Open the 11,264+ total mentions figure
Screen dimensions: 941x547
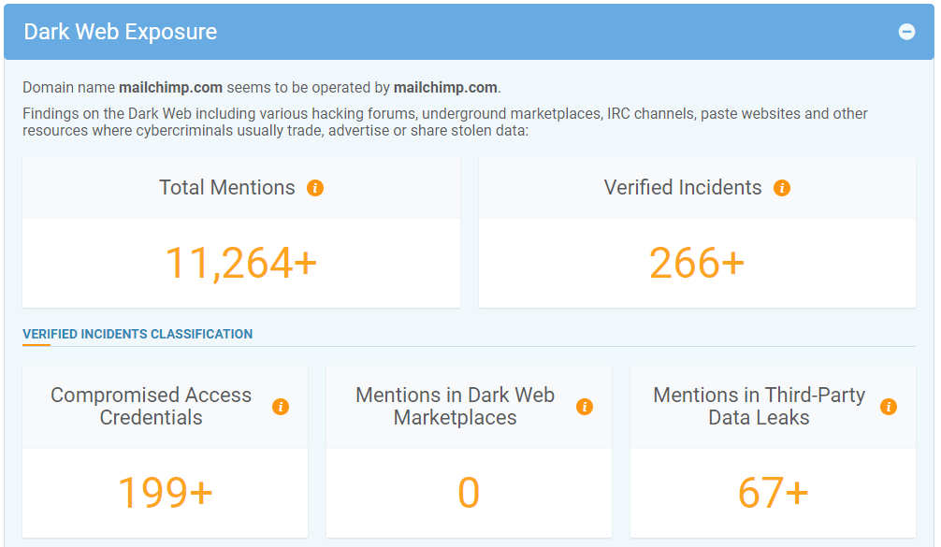pyautogui.click(x=241, y=263)
